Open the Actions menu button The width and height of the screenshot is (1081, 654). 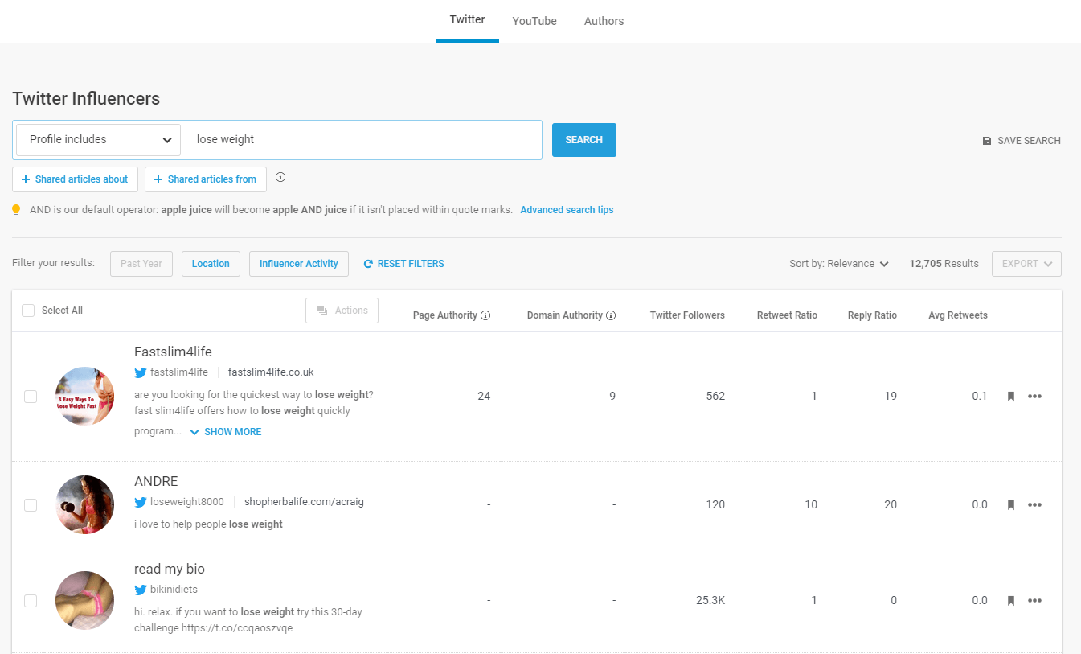(342, 311)
